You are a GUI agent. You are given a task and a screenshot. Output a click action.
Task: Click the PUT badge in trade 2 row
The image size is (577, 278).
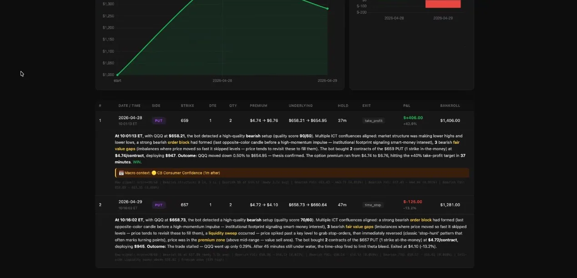[x=159, y=205]
